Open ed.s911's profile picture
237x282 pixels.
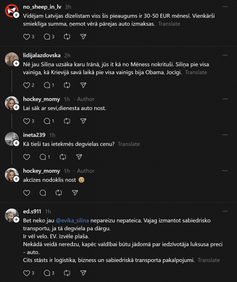pos(12,215)
